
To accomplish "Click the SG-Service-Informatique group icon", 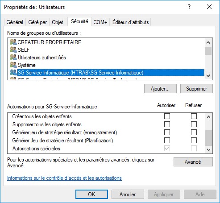I will (x=13, y=72).
